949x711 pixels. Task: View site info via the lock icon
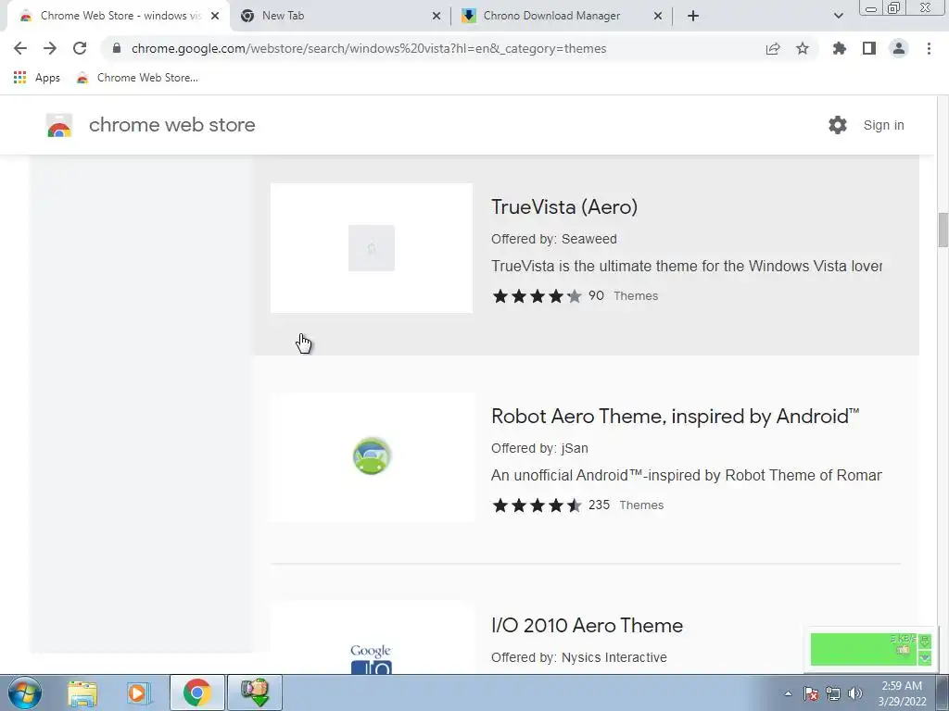(117, 48)
